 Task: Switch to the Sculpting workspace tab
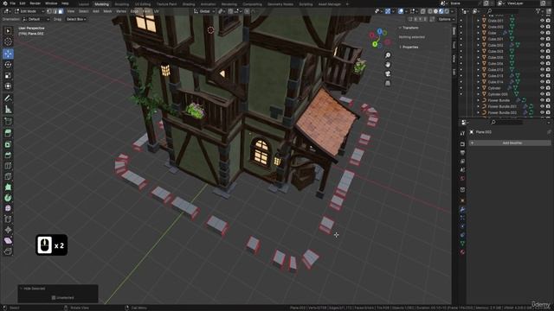pos(121,4)
